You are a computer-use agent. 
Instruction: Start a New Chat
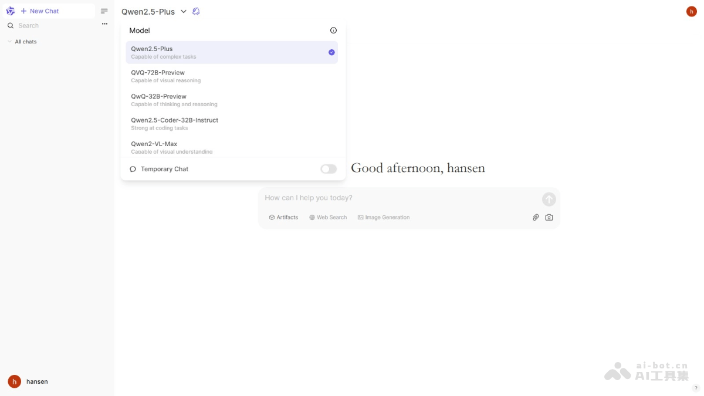tap(40, 11)
